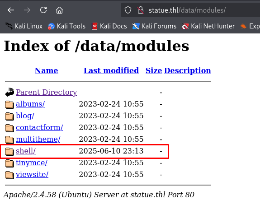Go to Parent Directory

click(46, 92)
